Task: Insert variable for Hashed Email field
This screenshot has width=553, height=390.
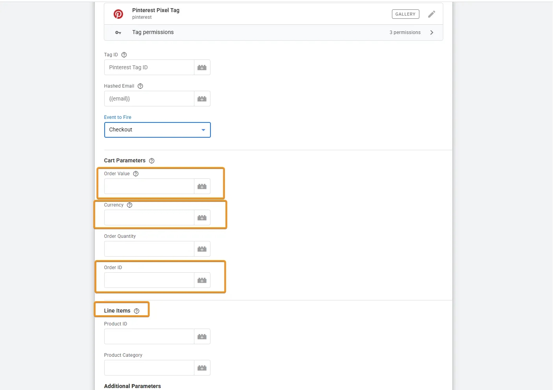Action: (202, 99)
